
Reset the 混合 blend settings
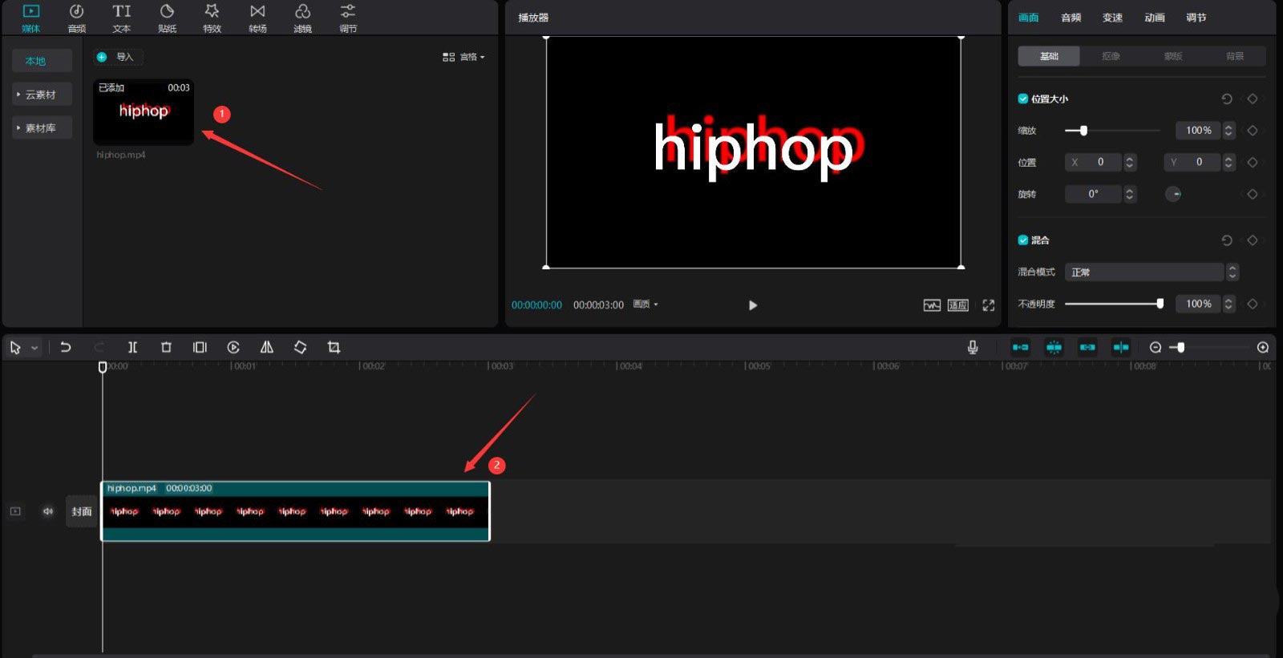click(1227, 240)
